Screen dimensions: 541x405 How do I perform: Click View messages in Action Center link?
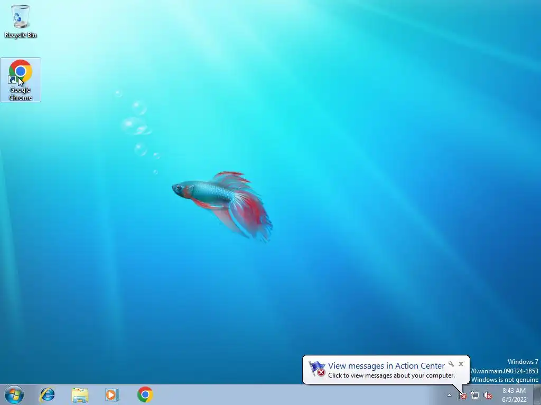click(386, 366)
